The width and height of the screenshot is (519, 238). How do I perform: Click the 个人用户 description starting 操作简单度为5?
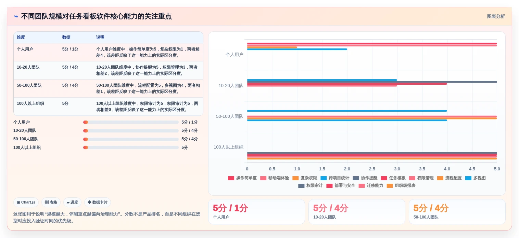[x=148, y=52]
